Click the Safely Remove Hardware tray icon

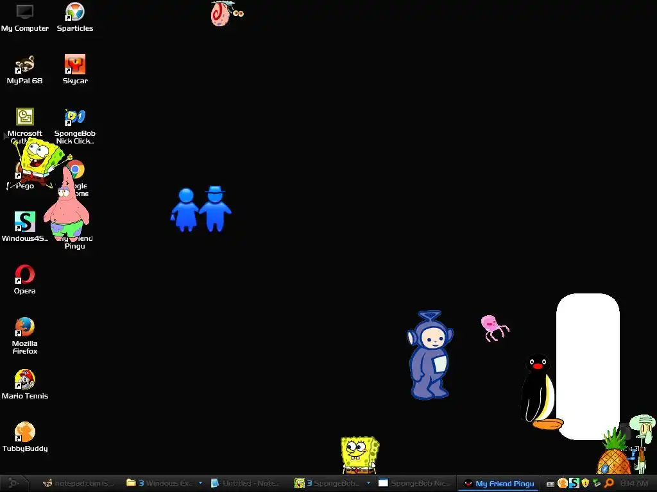coord(597,484)
